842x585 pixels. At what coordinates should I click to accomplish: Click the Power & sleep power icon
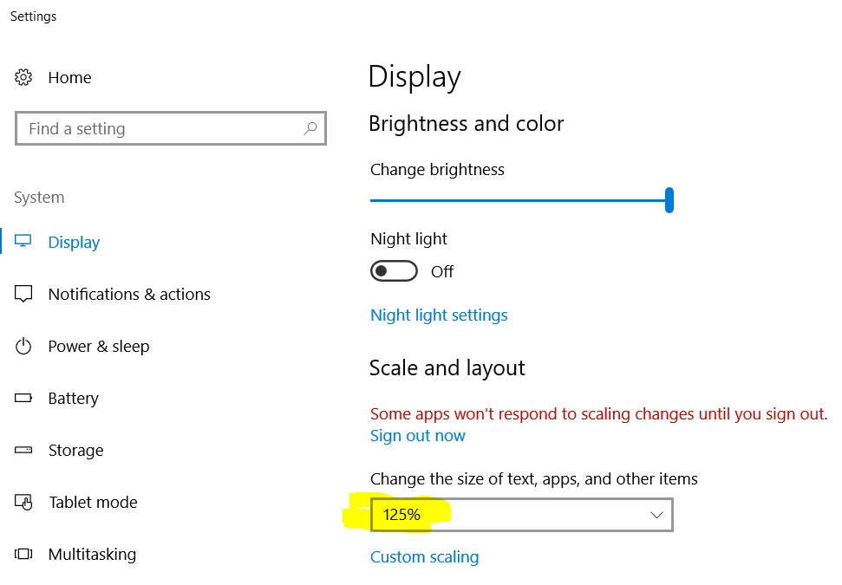click(23, 346)
